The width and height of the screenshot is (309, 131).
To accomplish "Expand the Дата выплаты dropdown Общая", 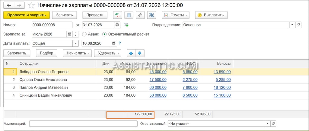I will click(75, 43).
